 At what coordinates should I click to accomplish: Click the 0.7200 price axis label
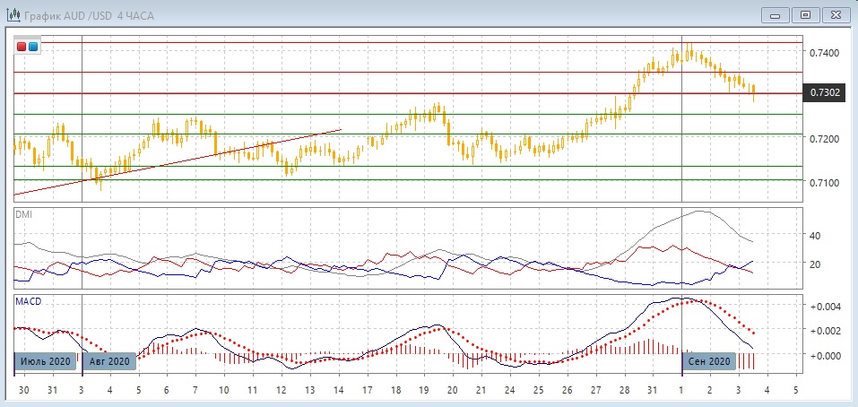click(824, 139)
